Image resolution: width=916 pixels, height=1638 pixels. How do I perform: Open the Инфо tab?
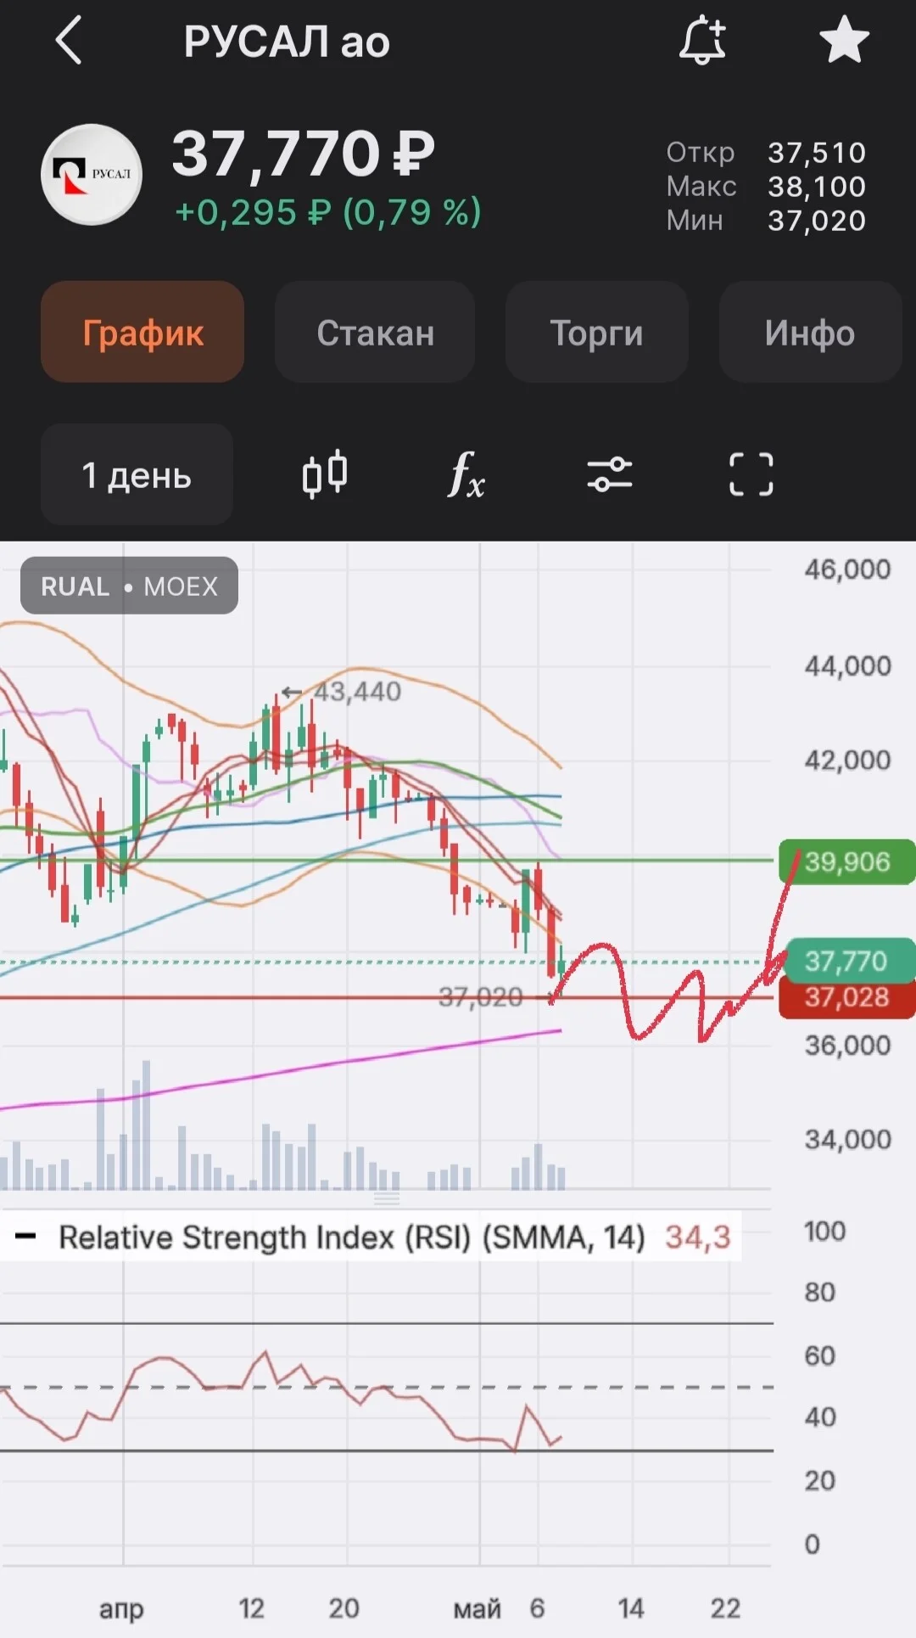point(810,332)
